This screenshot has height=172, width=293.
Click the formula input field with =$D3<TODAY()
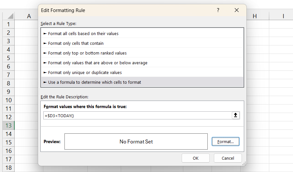pos(137,116)
